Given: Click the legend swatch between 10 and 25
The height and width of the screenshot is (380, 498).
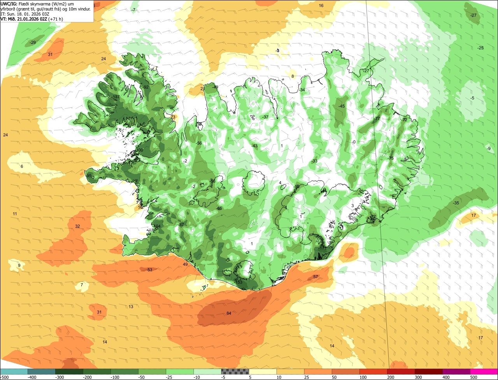Looking at the screenshot, I should click(x=290, y=371).
